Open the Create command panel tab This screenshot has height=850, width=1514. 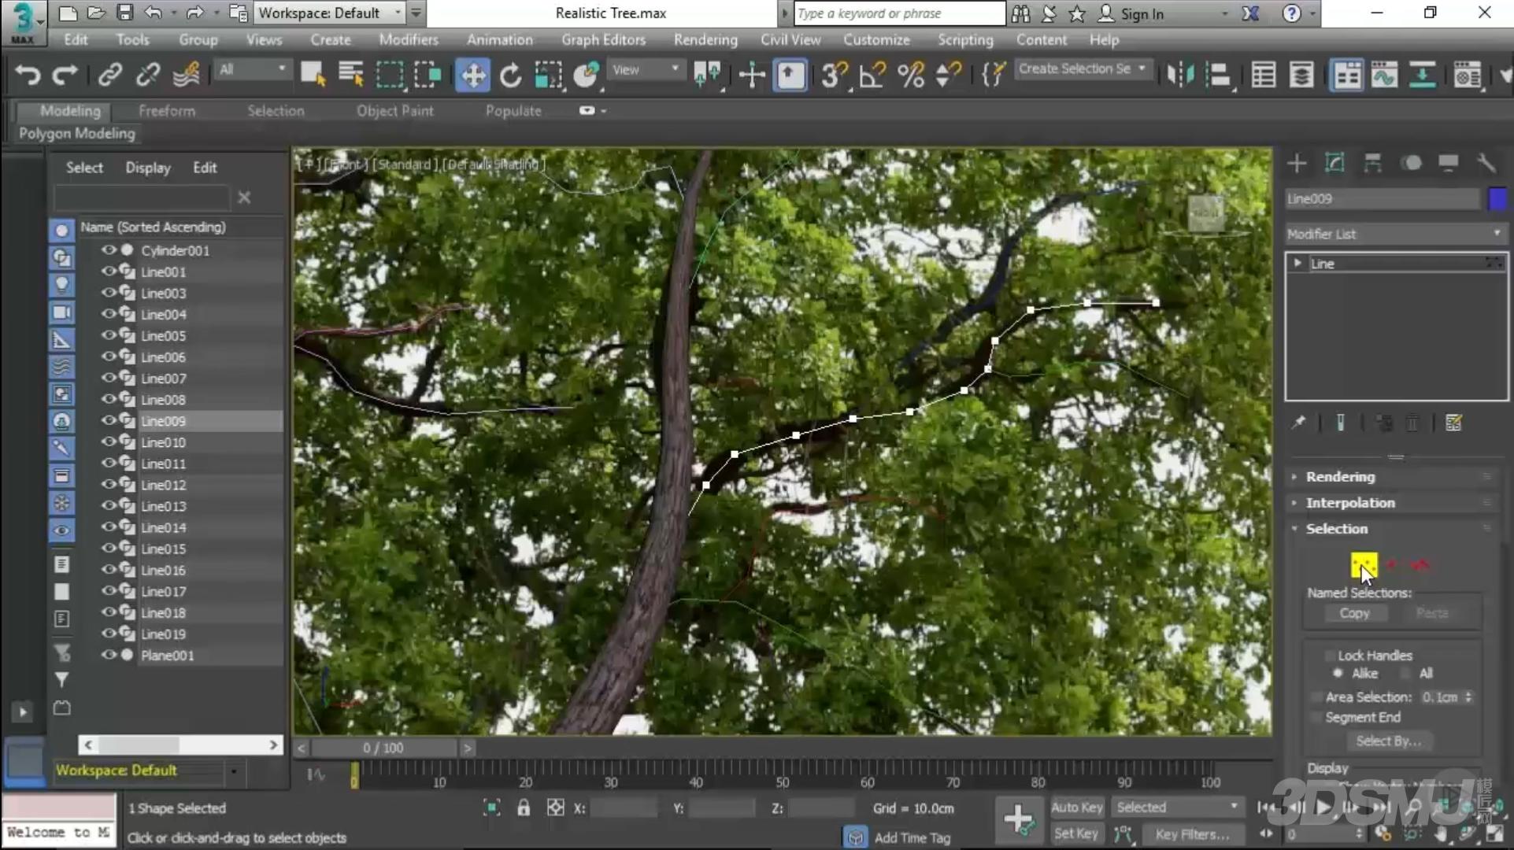pos(1297,163)
